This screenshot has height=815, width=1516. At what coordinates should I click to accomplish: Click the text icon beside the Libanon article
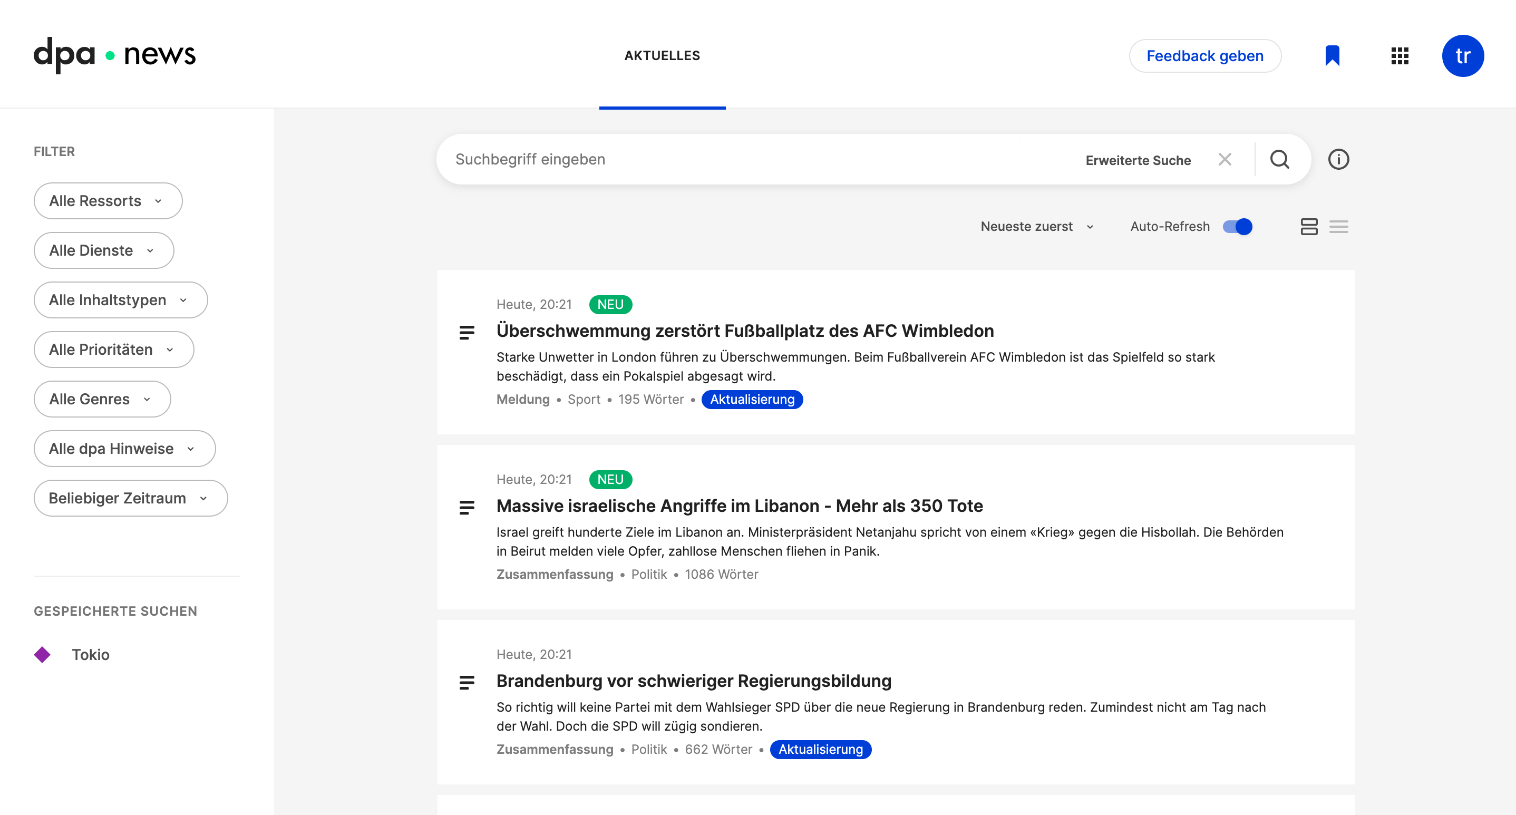[x=467, y=507]
